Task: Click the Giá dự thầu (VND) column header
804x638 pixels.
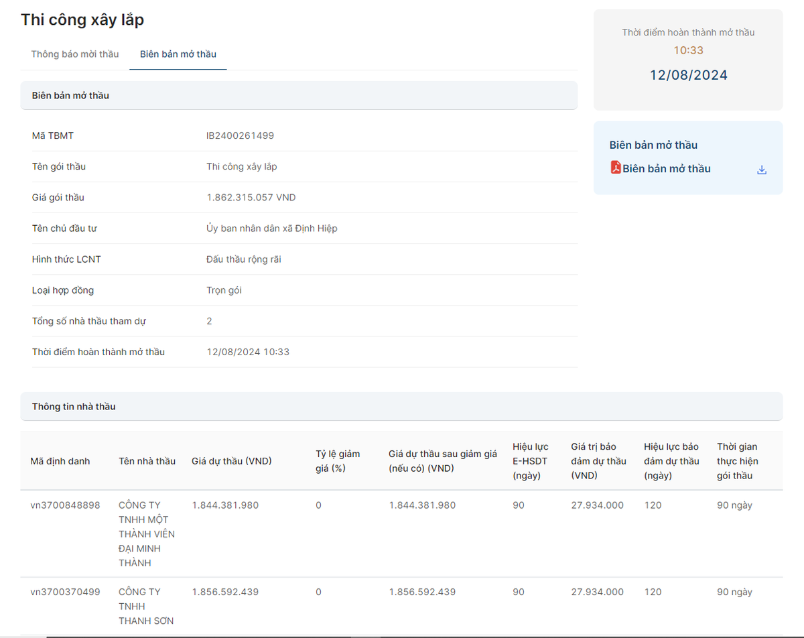Action: pyautogui.click(x=231, y=461)
